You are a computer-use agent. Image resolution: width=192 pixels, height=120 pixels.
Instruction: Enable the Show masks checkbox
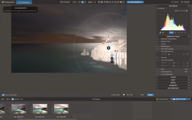pyautogui.click(x=111, y=95)
